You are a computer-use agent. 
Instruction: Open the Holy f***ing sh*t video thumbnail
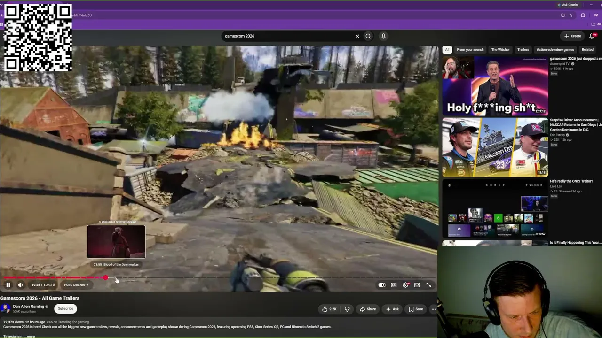coord(495,86)
